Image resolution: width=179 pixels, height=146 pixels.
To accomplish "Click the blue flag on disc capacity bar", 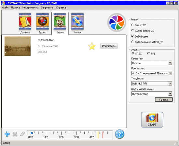I will [x=32, y=133].
